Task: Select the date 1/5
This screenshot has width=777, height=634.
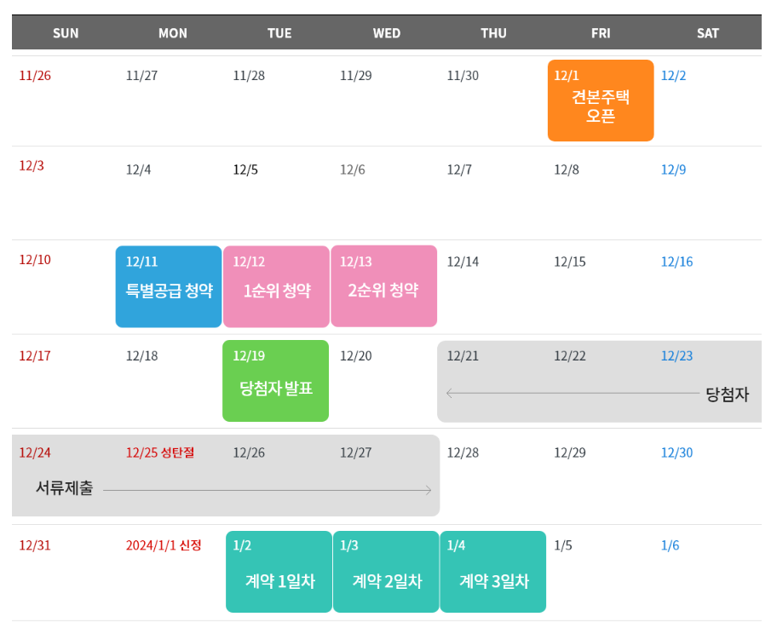Action: pos(563,545)
